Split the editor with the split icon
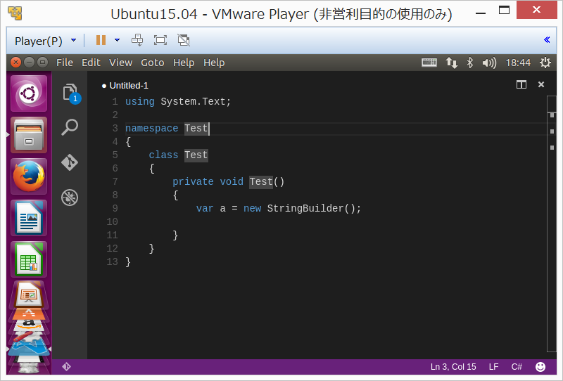This screenshot has width=563, height=381. (521, 84)
